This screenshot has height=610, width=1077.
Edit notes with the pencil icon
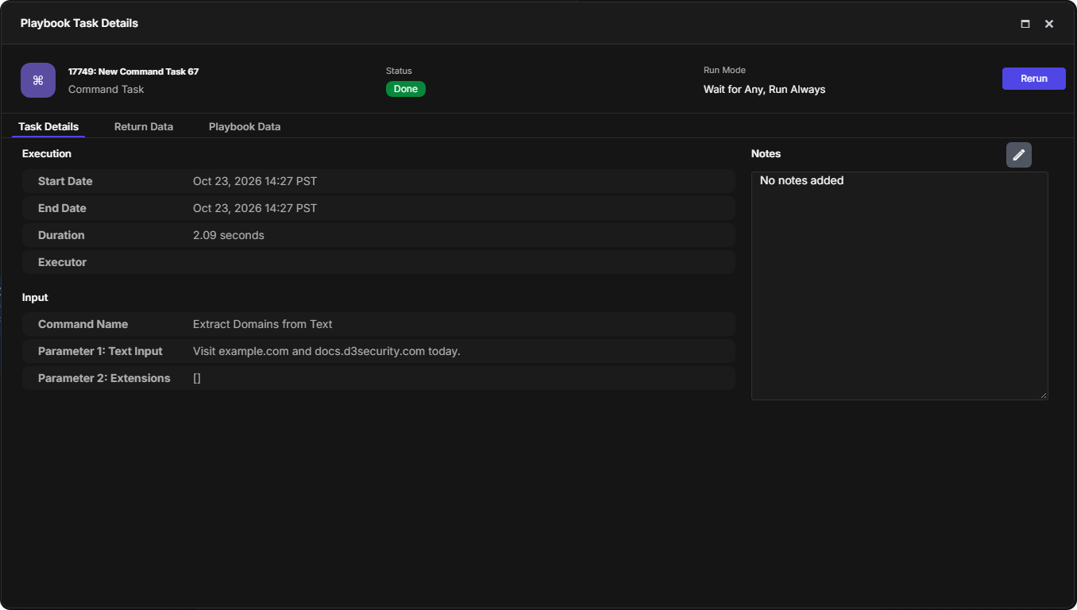click(x=1019, y=155)
